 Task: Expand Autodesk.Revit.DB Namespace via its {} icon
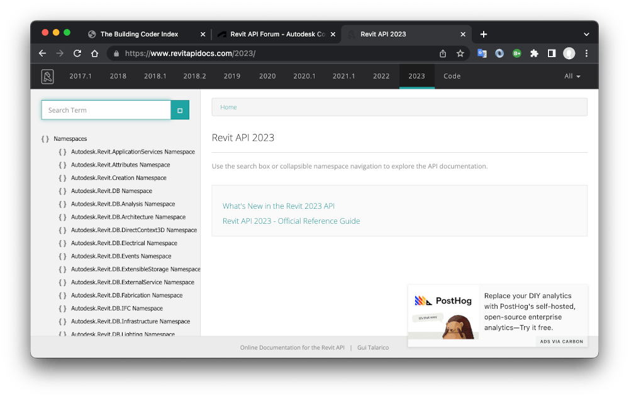62,191
